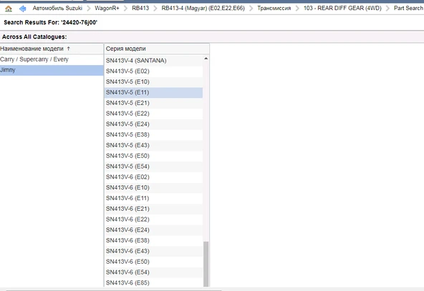Open the Трансмиссия breadcrumb
Screen dimensions: 424x291
point(274,8)
